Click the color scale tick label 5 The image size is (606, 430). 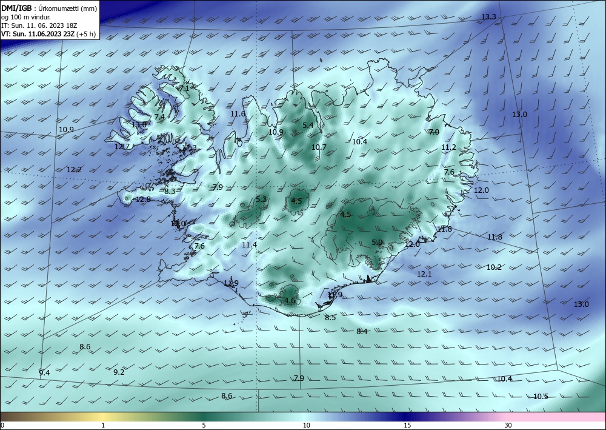pyautogui.click(x=204, y=425)
